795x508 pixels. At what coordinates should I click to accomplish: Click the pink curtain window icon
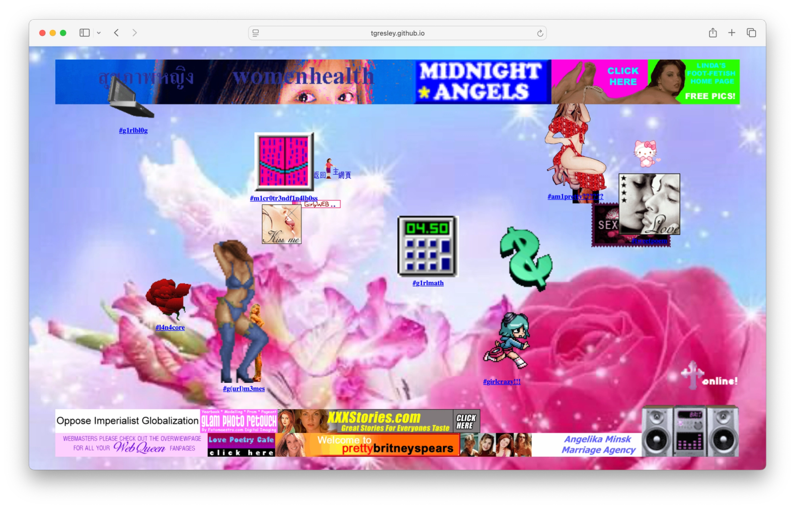[284, 161]
